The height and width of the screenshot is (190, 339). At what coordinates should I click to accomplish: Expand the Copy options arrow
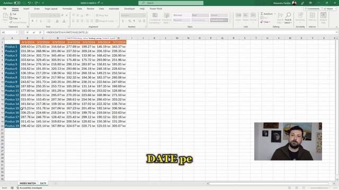(x=20, y=18)
